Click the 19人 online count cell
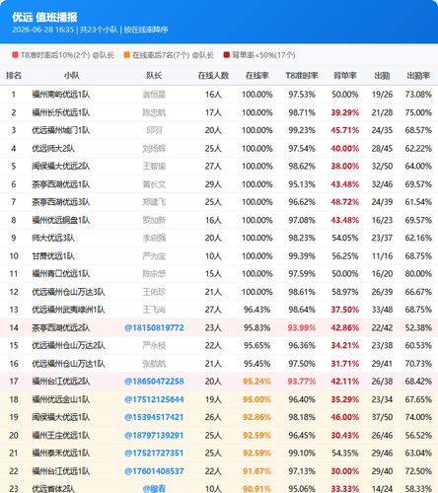 click(213, 399)
